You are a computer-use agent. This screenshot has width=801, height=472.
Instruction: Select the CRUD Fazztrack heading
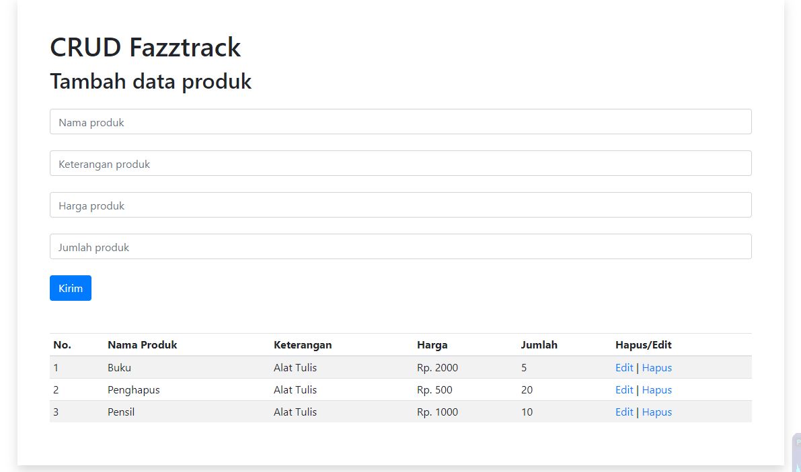click(x=145, y=48)
